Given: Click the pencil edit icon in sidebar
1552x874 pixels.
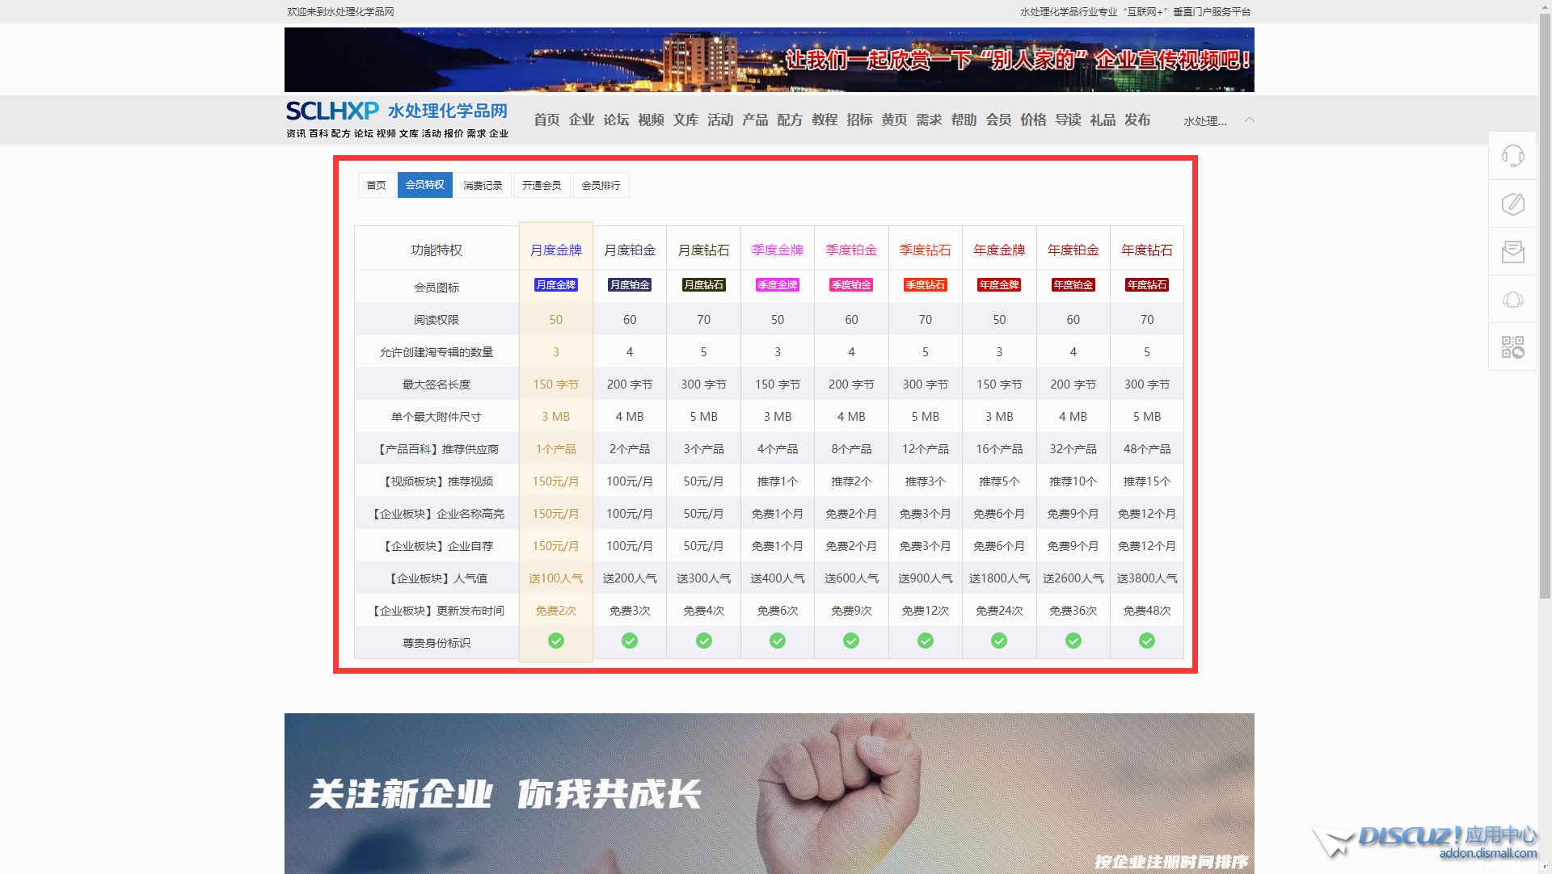Looking at the screenshot, I should [x=1512, y=204].
